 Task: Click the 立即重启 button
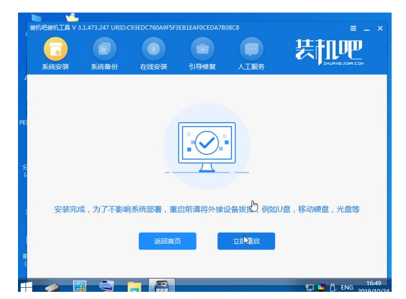(246, 241)
